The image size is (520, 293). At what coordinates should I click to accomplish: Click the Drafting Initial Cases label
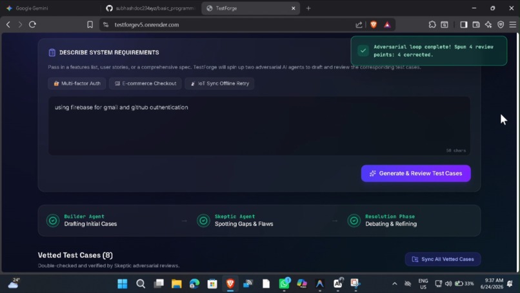[x=90, y=224]
